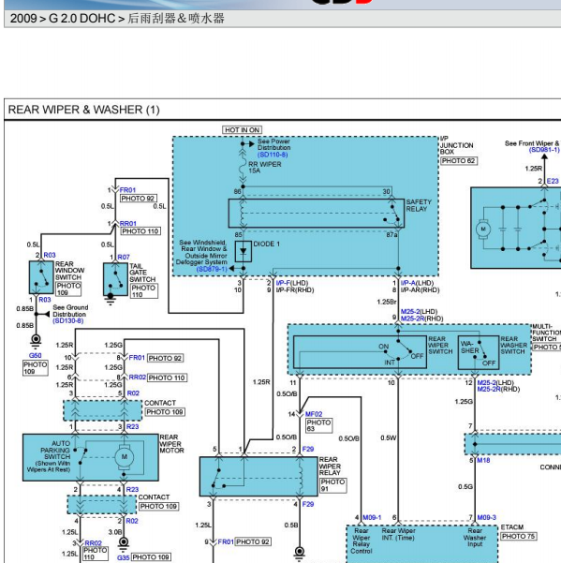
Task: Open the M09-1 ETACM connector link
Action: (372, 517)
